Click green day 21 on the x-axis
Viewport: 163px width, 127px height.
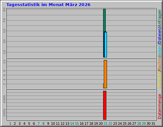point(105,124)
